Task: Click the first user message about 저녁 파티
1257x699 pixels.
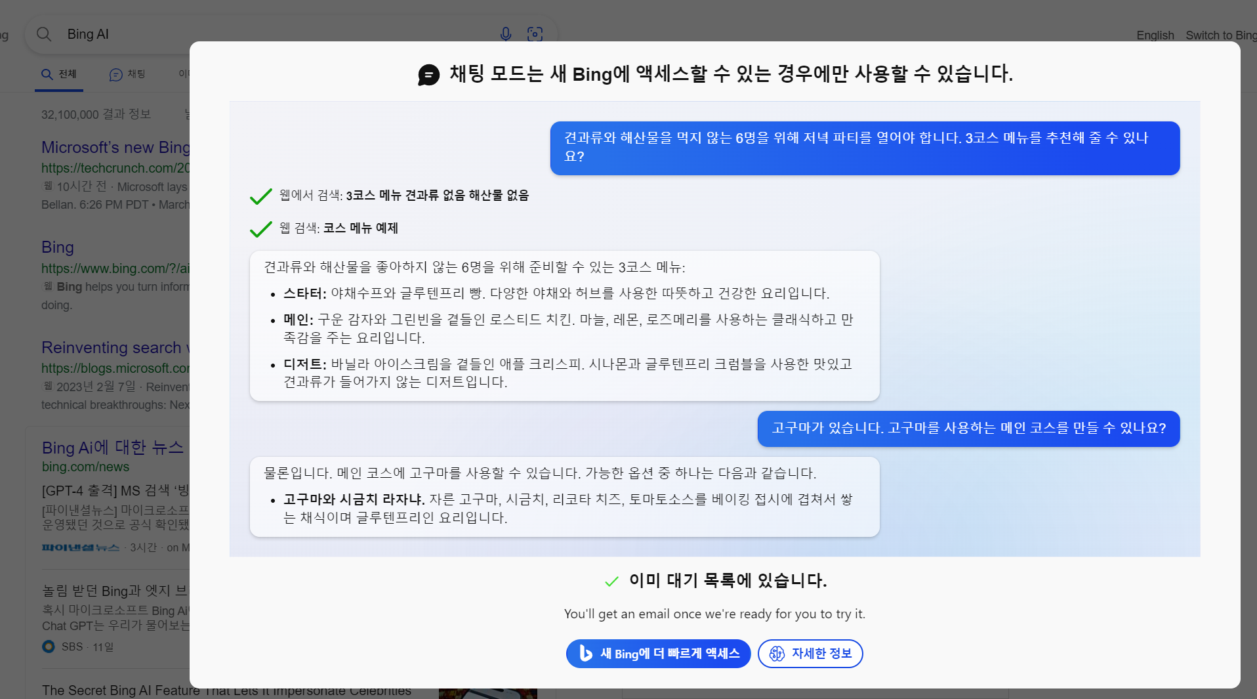Action: [865, 148]
